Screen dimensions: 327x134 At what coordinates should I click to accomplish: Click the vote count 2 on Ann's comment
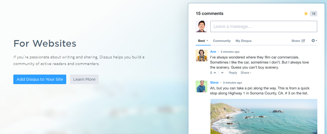211,73
